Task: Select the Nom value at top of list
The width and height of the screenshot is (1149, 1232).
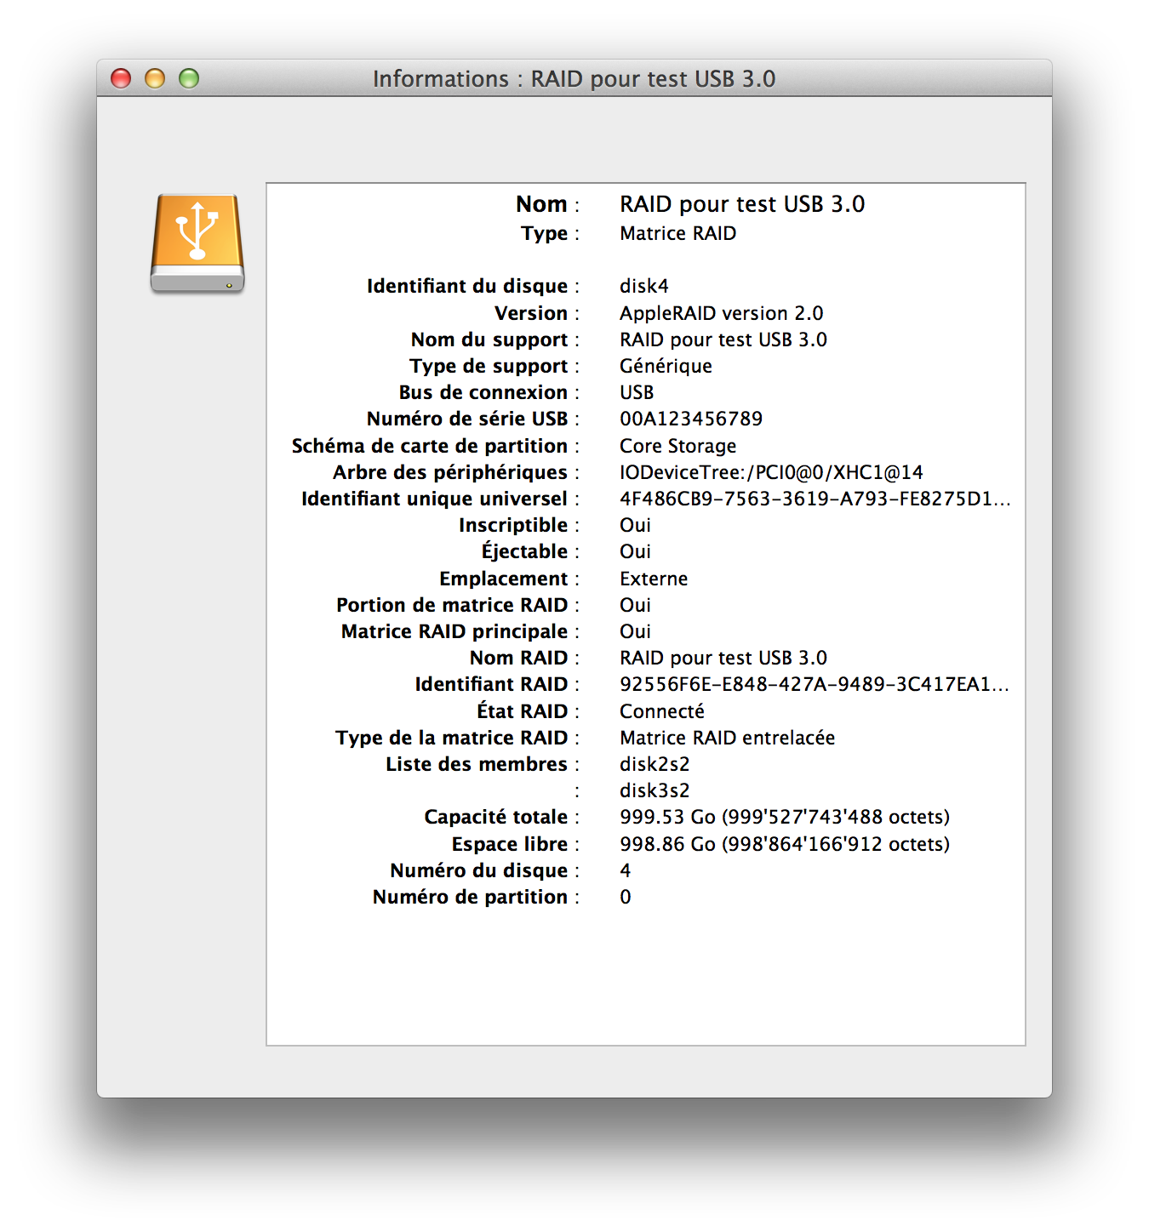Action: pyautogui.click(x=741, y=204)
